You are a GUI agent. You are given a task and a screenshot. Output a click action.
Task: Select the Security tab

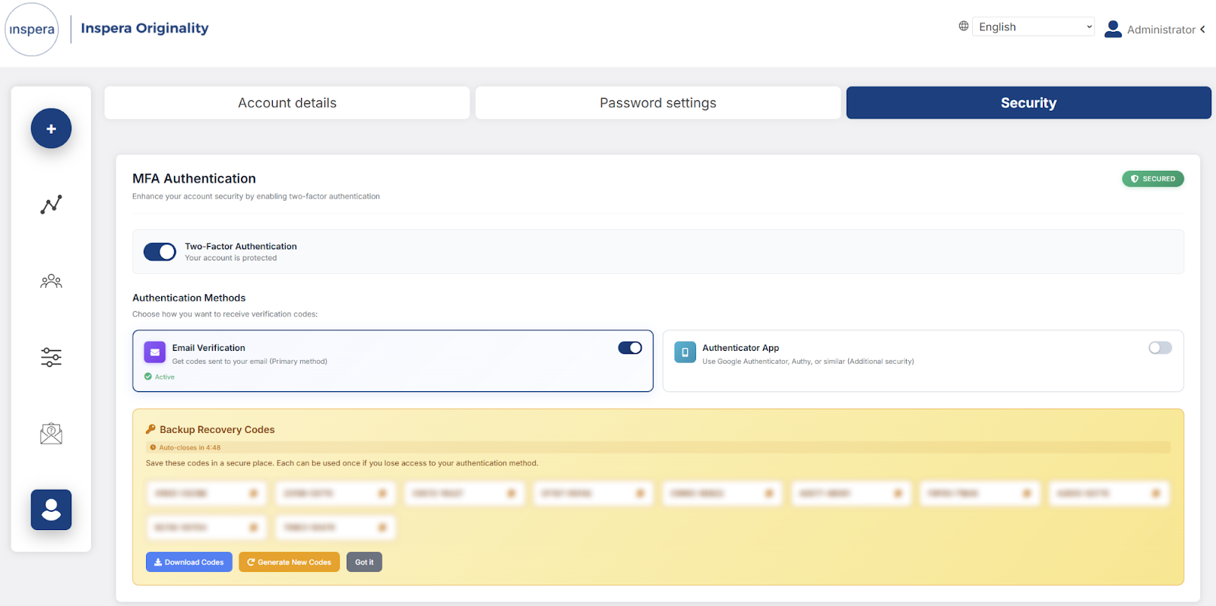1029,103
